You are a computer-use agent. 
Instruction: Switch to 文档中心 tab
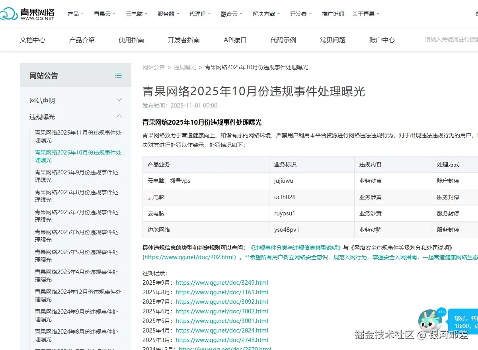33,40
